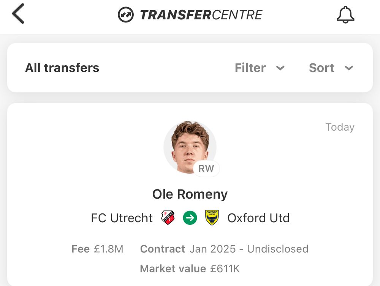Click the chevron beside Sort

tap(349, 68)
